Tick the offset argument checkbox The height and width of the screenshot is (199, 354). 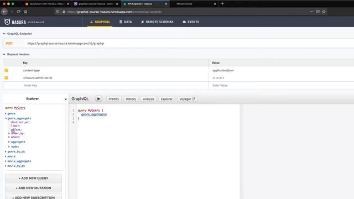pyautogui.click(x=9, y=129)
